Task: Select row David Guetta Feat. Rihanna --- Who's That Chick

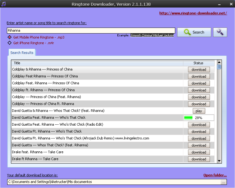Action: [97, 118]
